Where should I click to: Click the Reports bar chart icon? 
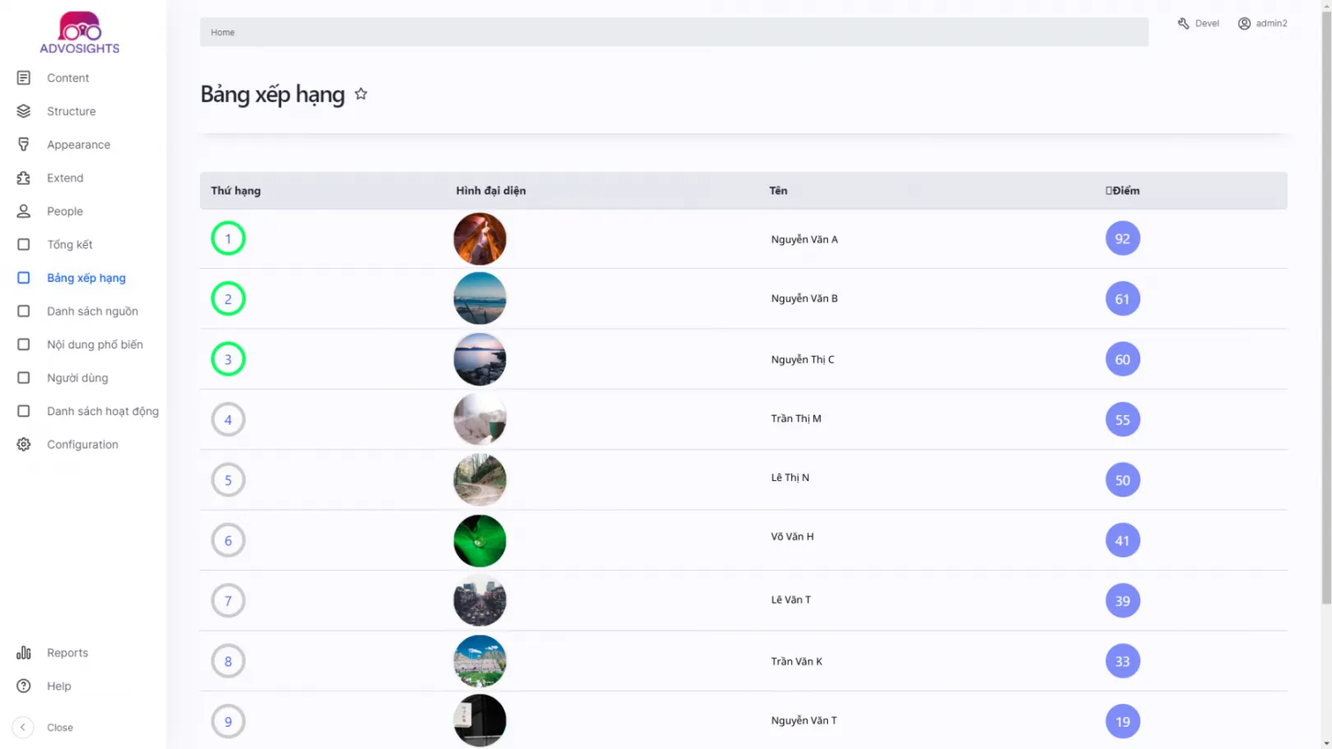(24, 653)
